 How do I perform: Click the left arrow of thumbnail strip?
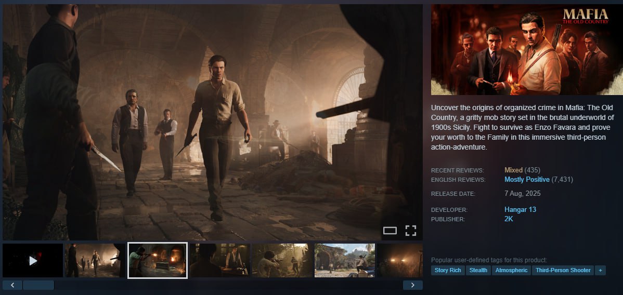pyautogui.click(x=12, y=285)
